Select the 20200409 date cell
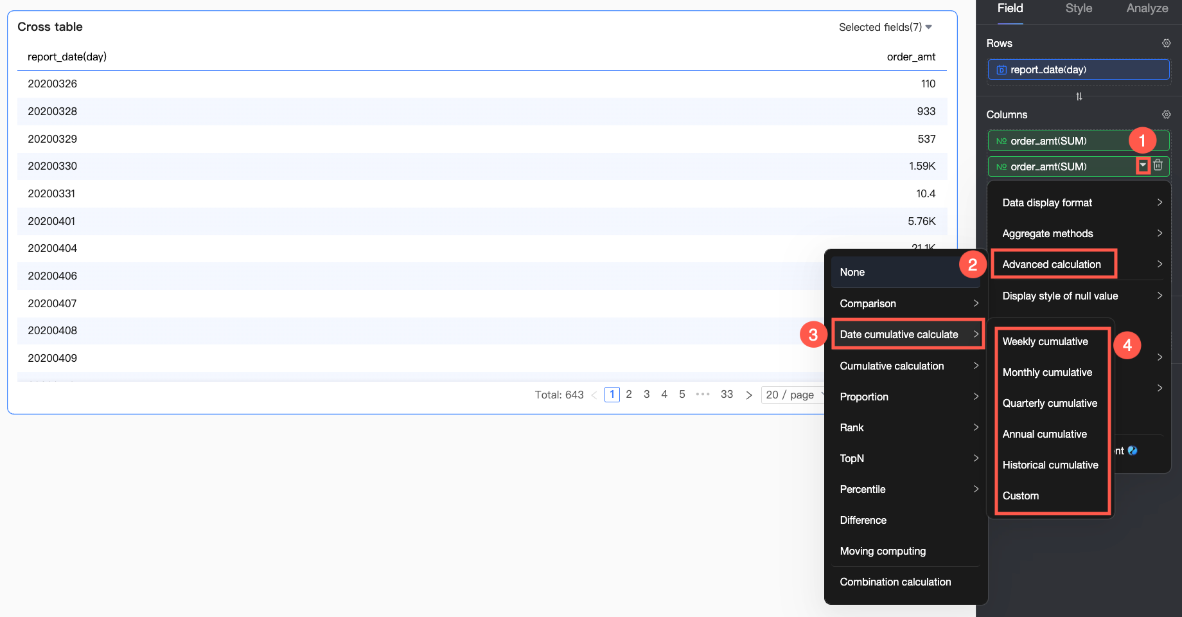Image resolution: width=1182 pixels, height=617 pixels. pyautogui.click(x=53, y=358)
